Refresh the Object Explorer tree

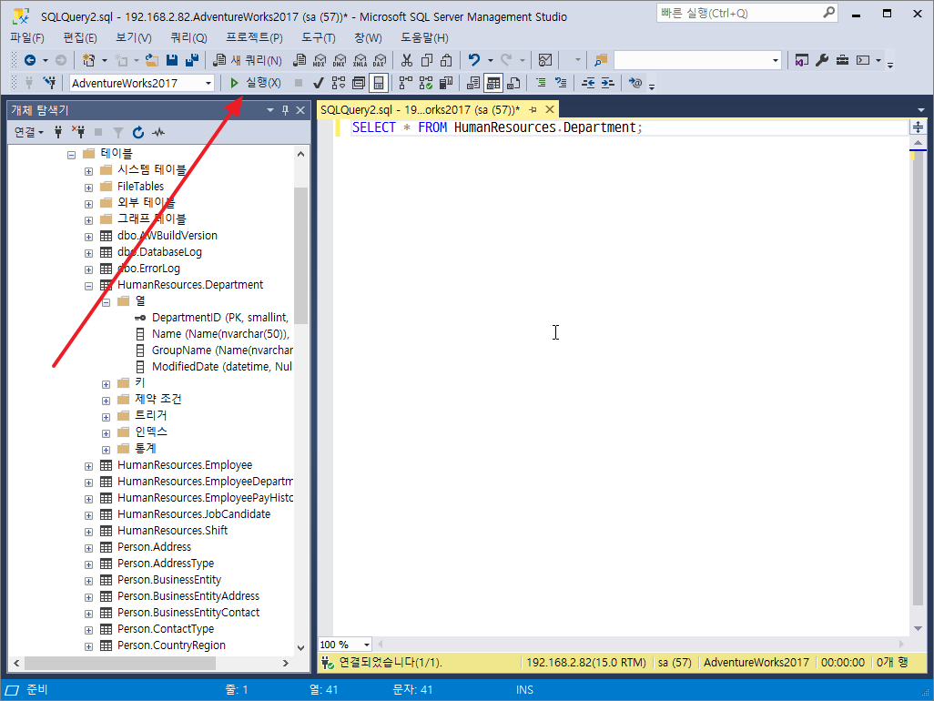tap(138, 132)
